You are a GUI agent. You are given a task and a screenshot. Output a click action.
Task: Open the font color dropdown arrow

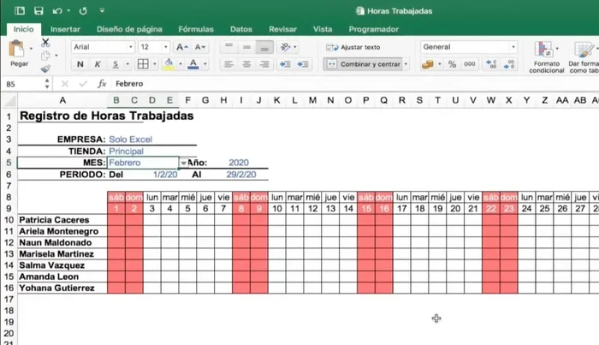[x=205, y=64]
